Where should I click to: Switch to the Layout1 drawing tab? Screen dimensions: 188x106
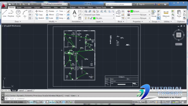[x=21, y=90]
